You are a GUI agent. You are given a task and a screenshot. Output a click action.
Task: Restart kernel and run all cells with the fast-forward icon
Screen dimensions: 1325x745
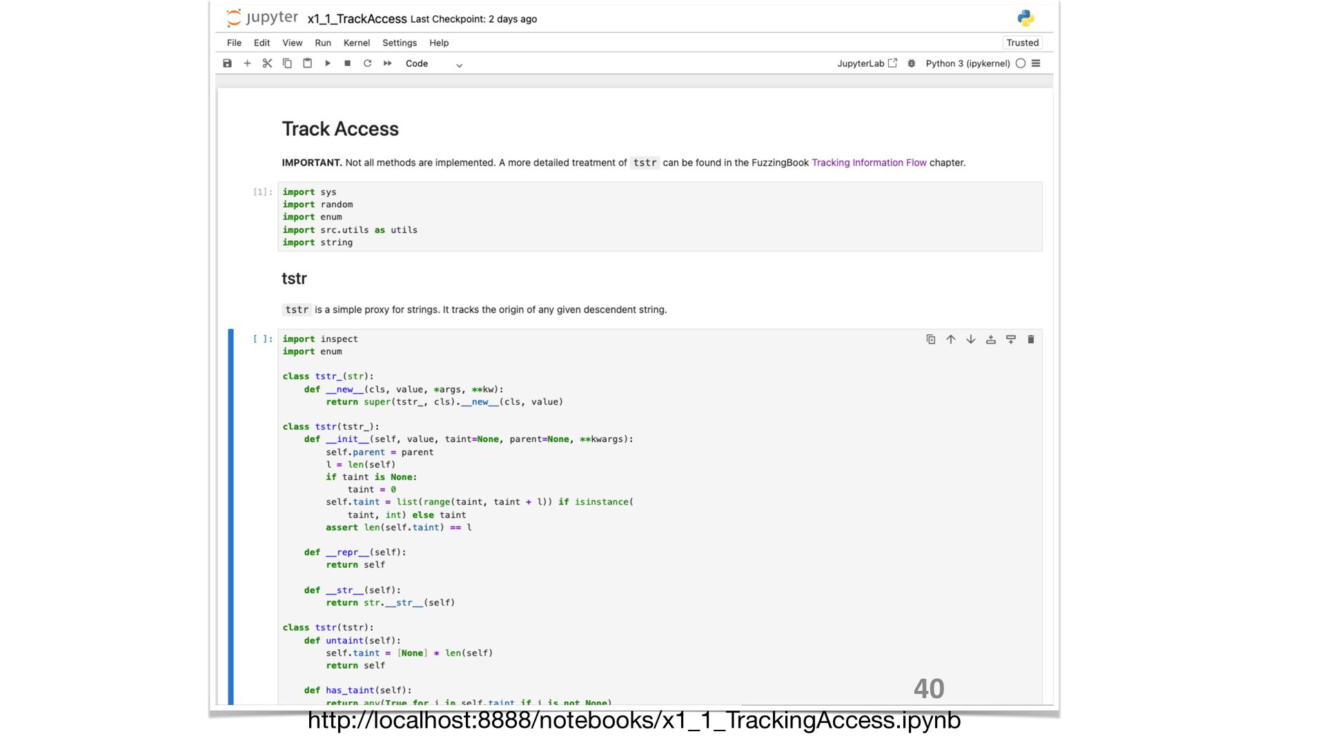388,63
